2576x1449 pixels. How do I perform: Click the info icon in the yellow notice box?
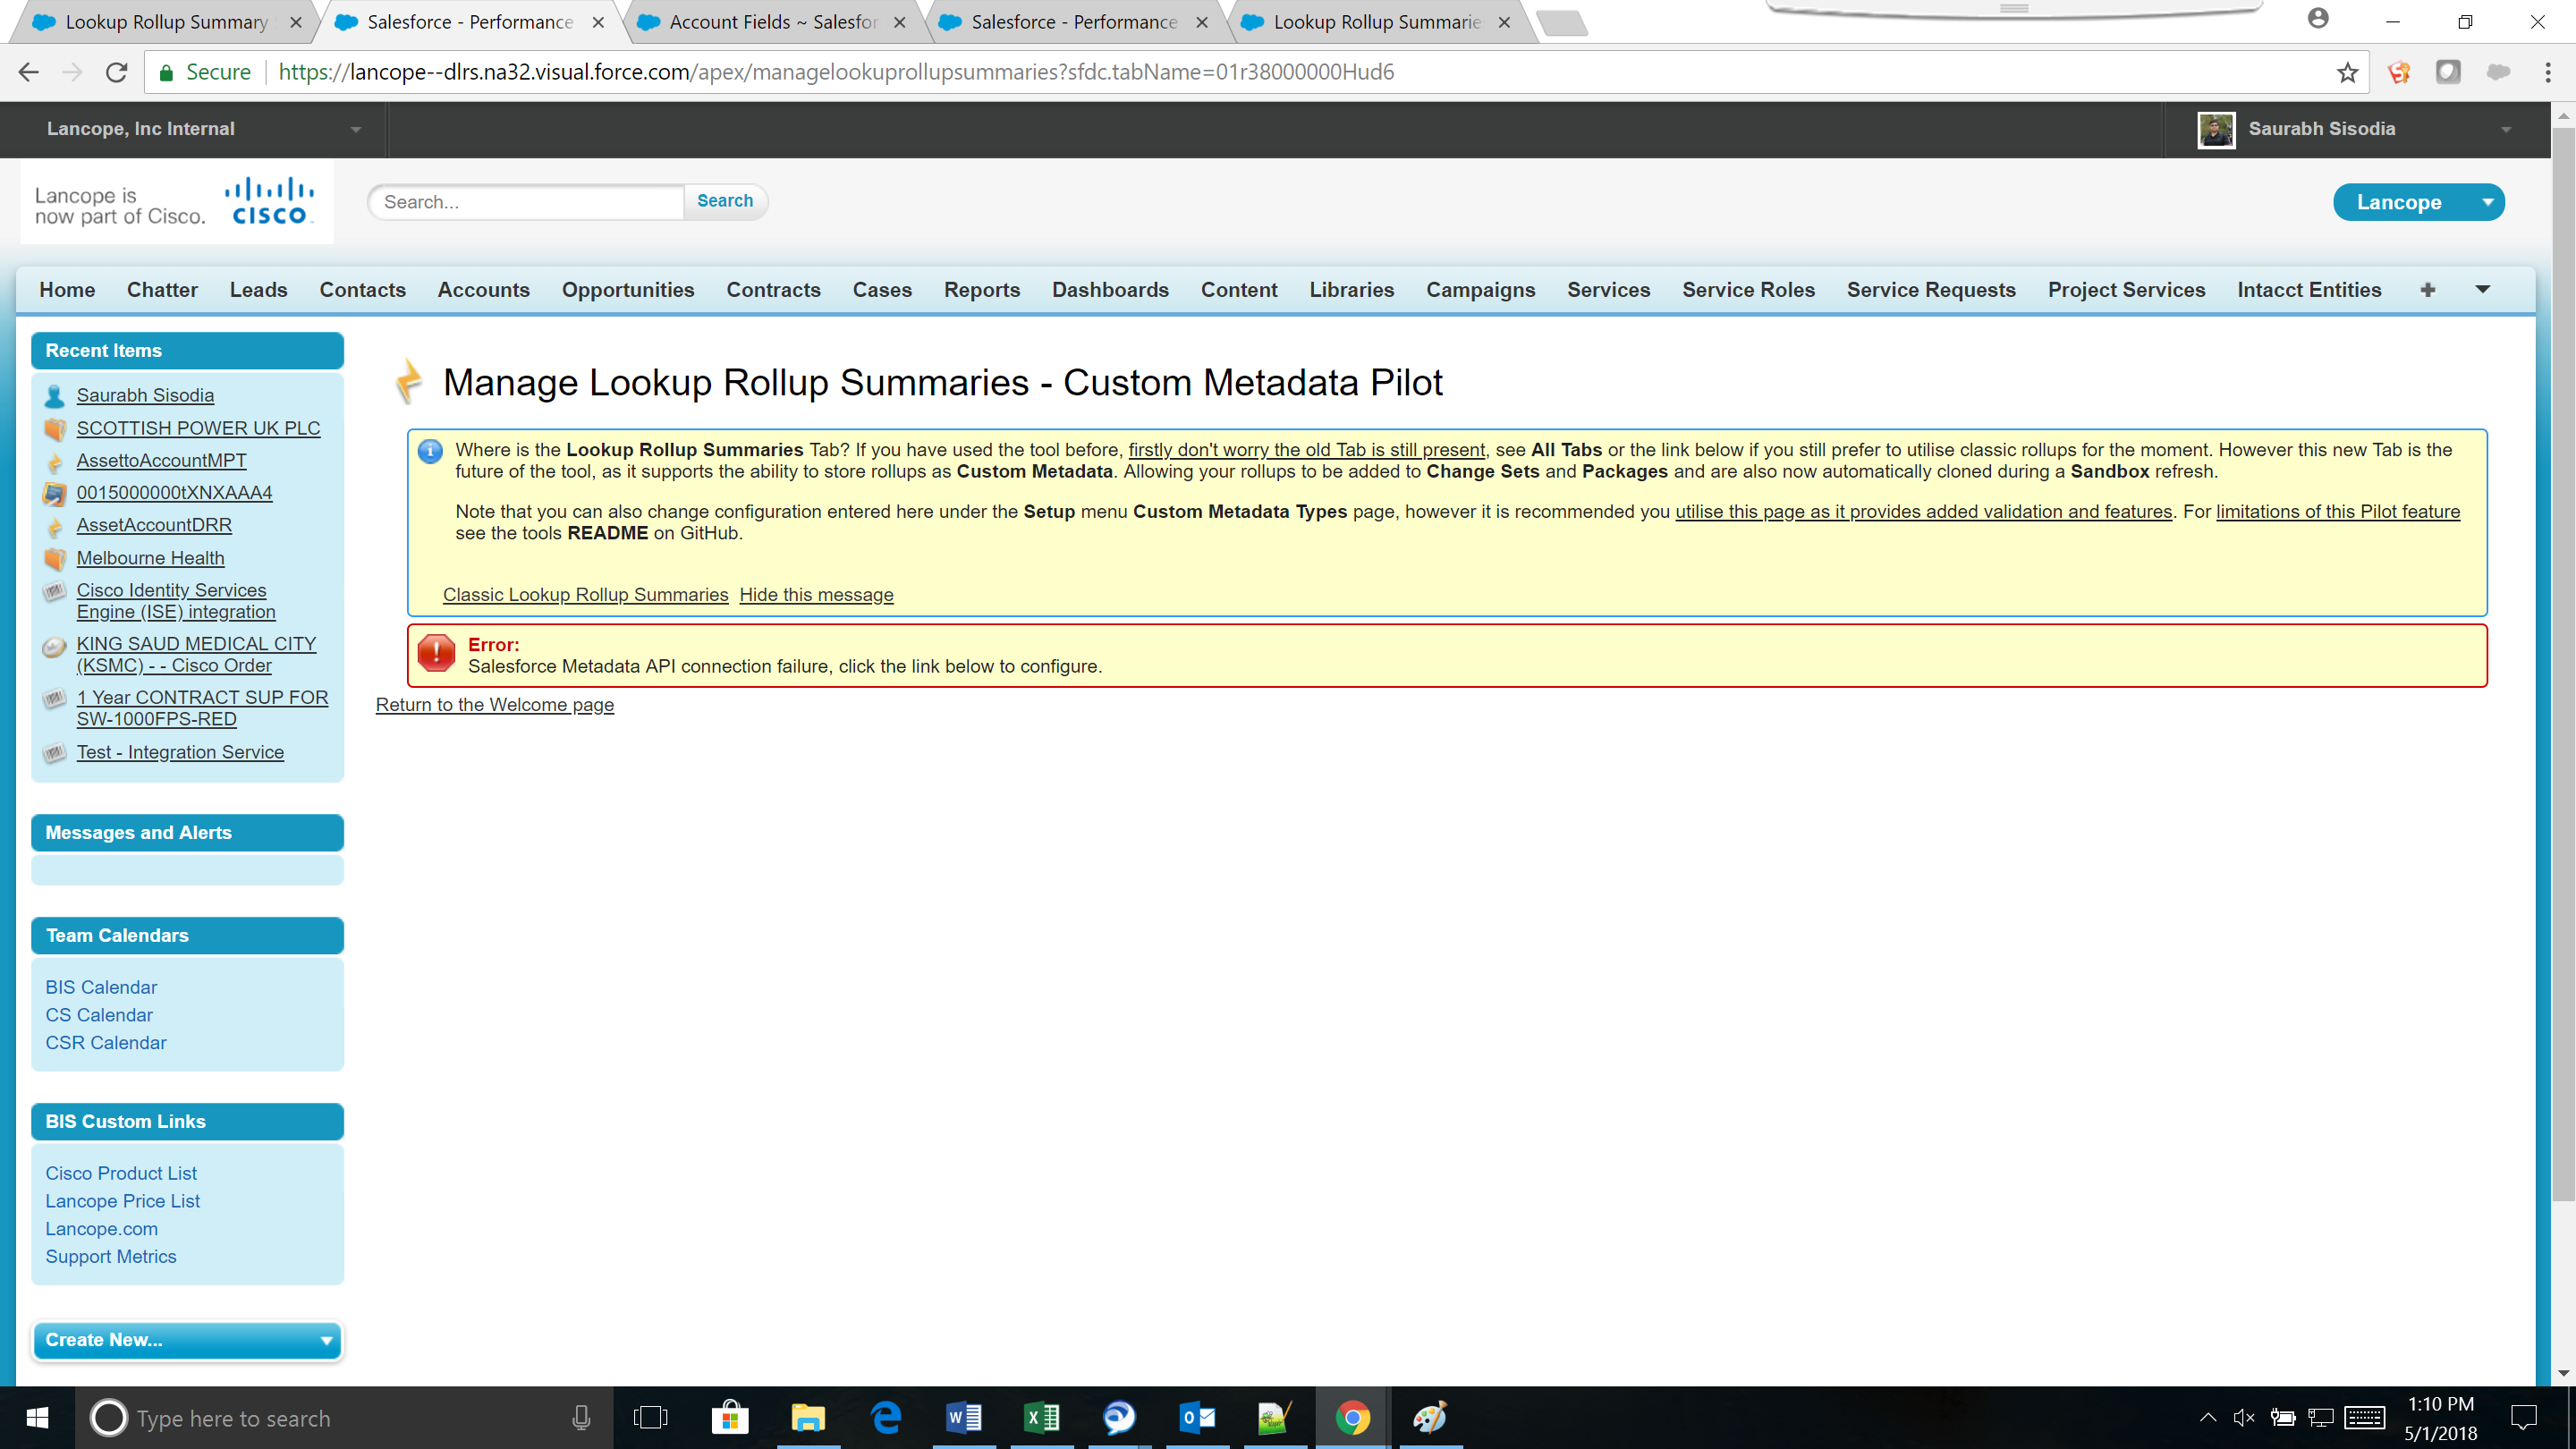[430, 451]
